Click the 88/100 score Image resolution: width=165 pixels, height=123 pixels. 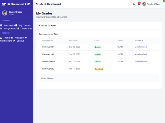(x=120, y=61)
